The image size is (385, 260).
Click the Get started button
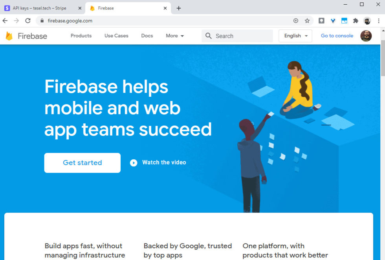click(x=82, y=162)
